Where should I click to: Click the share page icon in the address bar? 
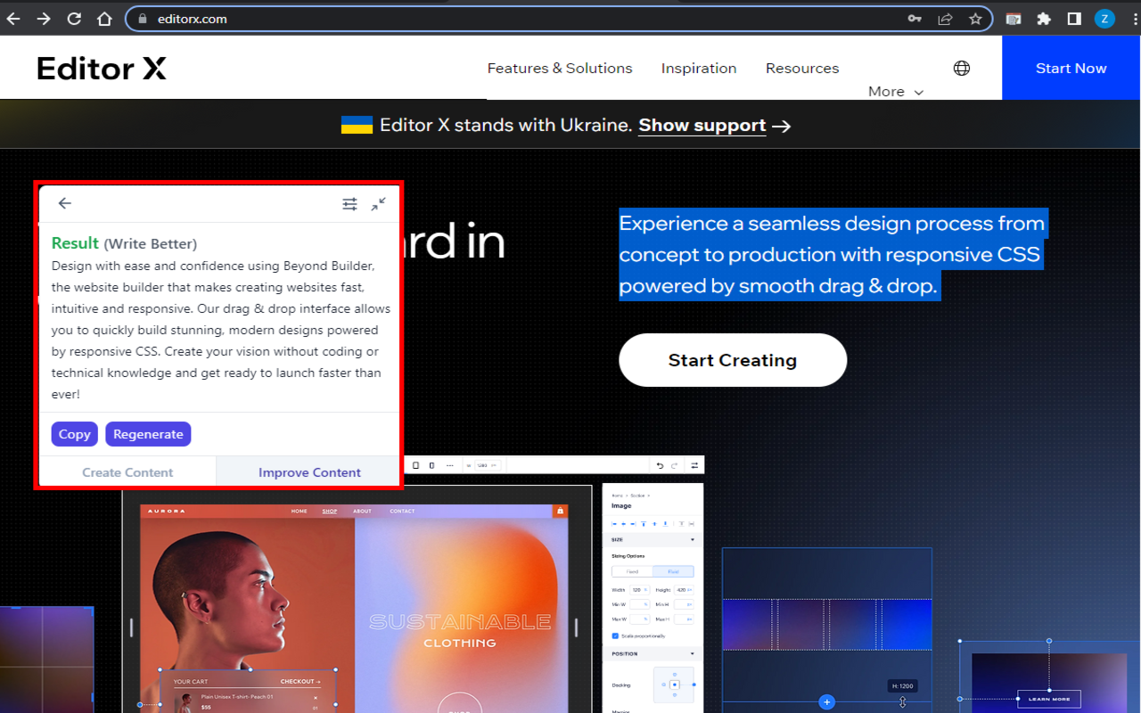coord(945,19)
